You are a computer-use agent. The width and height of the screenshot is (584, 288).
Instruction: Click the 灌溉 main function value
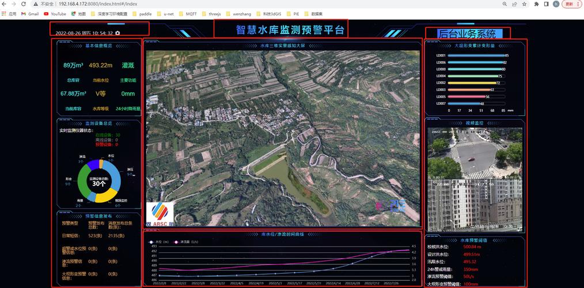pyautogui.click(x=128, y=65)
